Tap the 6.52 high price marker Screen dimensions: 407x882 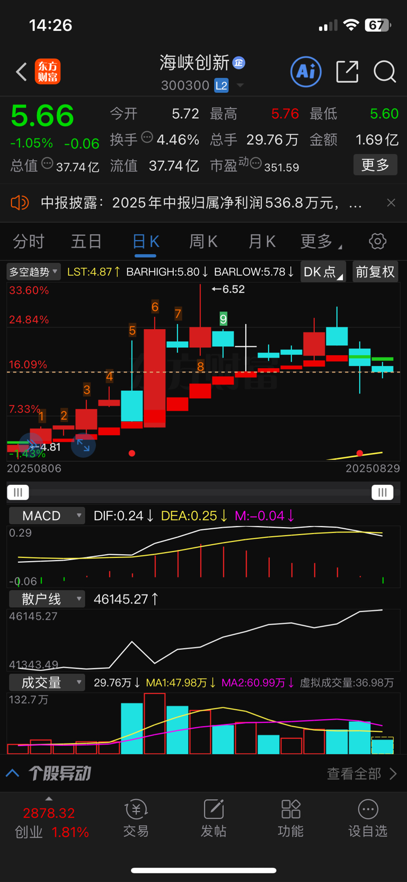point(228,289)
